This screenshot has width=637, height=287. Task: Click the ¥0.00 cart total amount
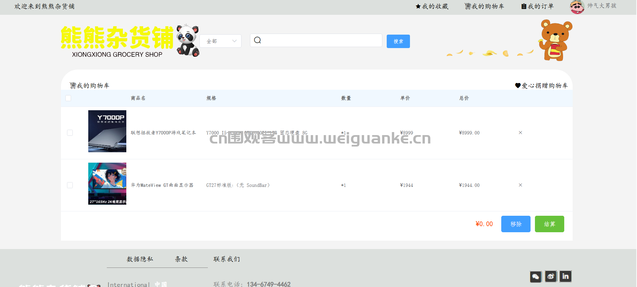484,224
